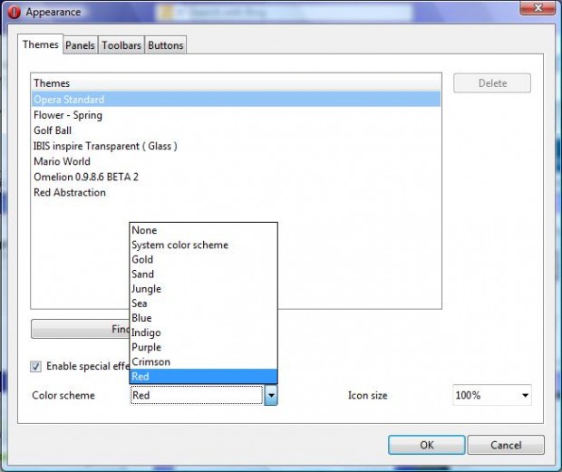
Task: Select the highlighted Red list option
Action: pos(203,376)
